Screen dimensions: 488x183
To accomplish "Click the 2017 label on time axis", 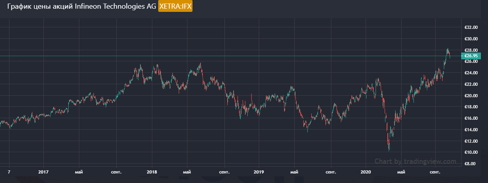I will 44,172.
